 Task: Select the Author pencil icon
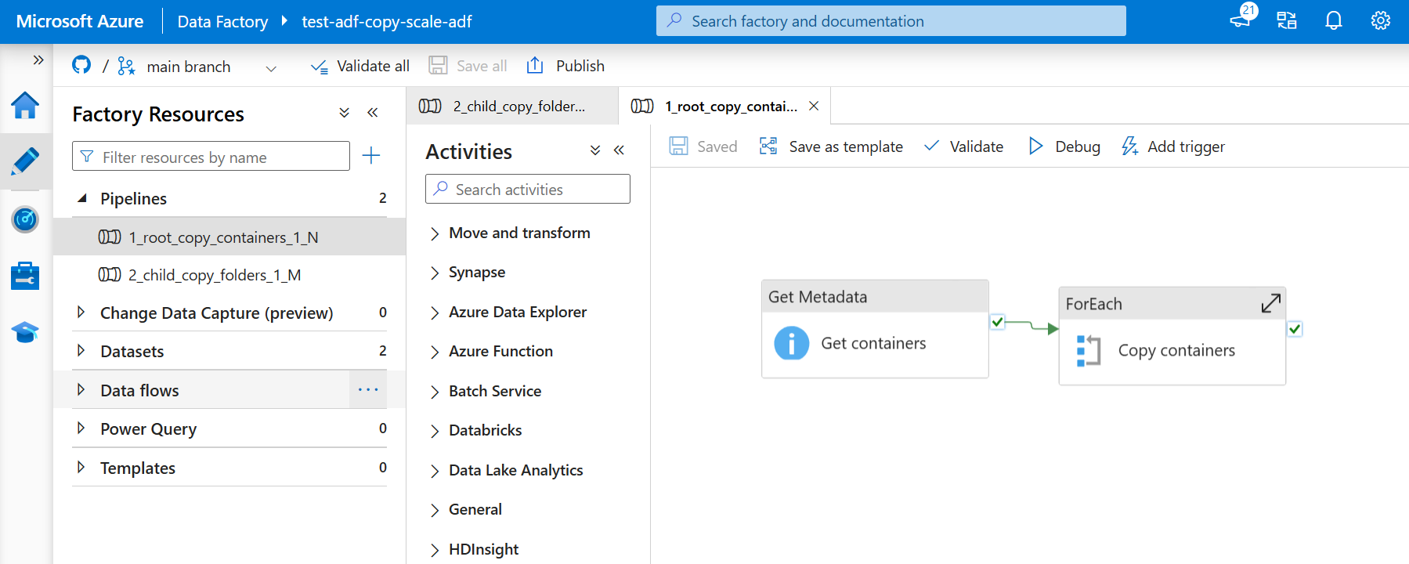[25, 161]
